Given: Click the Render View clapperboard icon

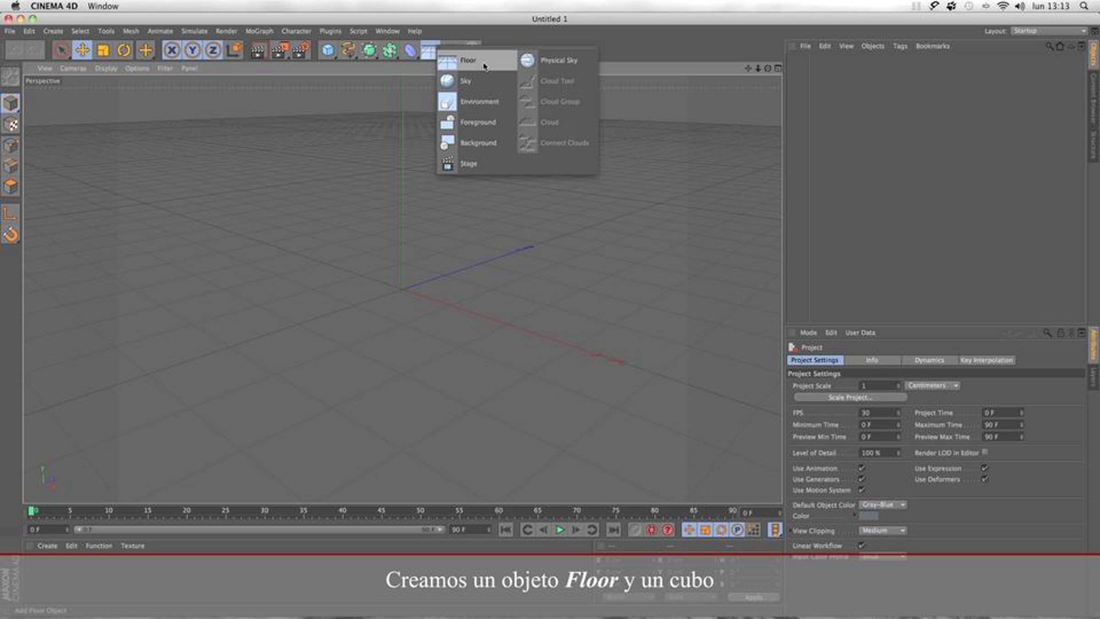Looking at the screenshot, I should 258,50.
